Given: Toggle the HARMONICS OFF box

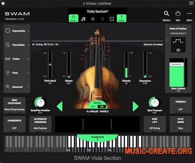Looking at the screenshot, I should pos(14,124).
